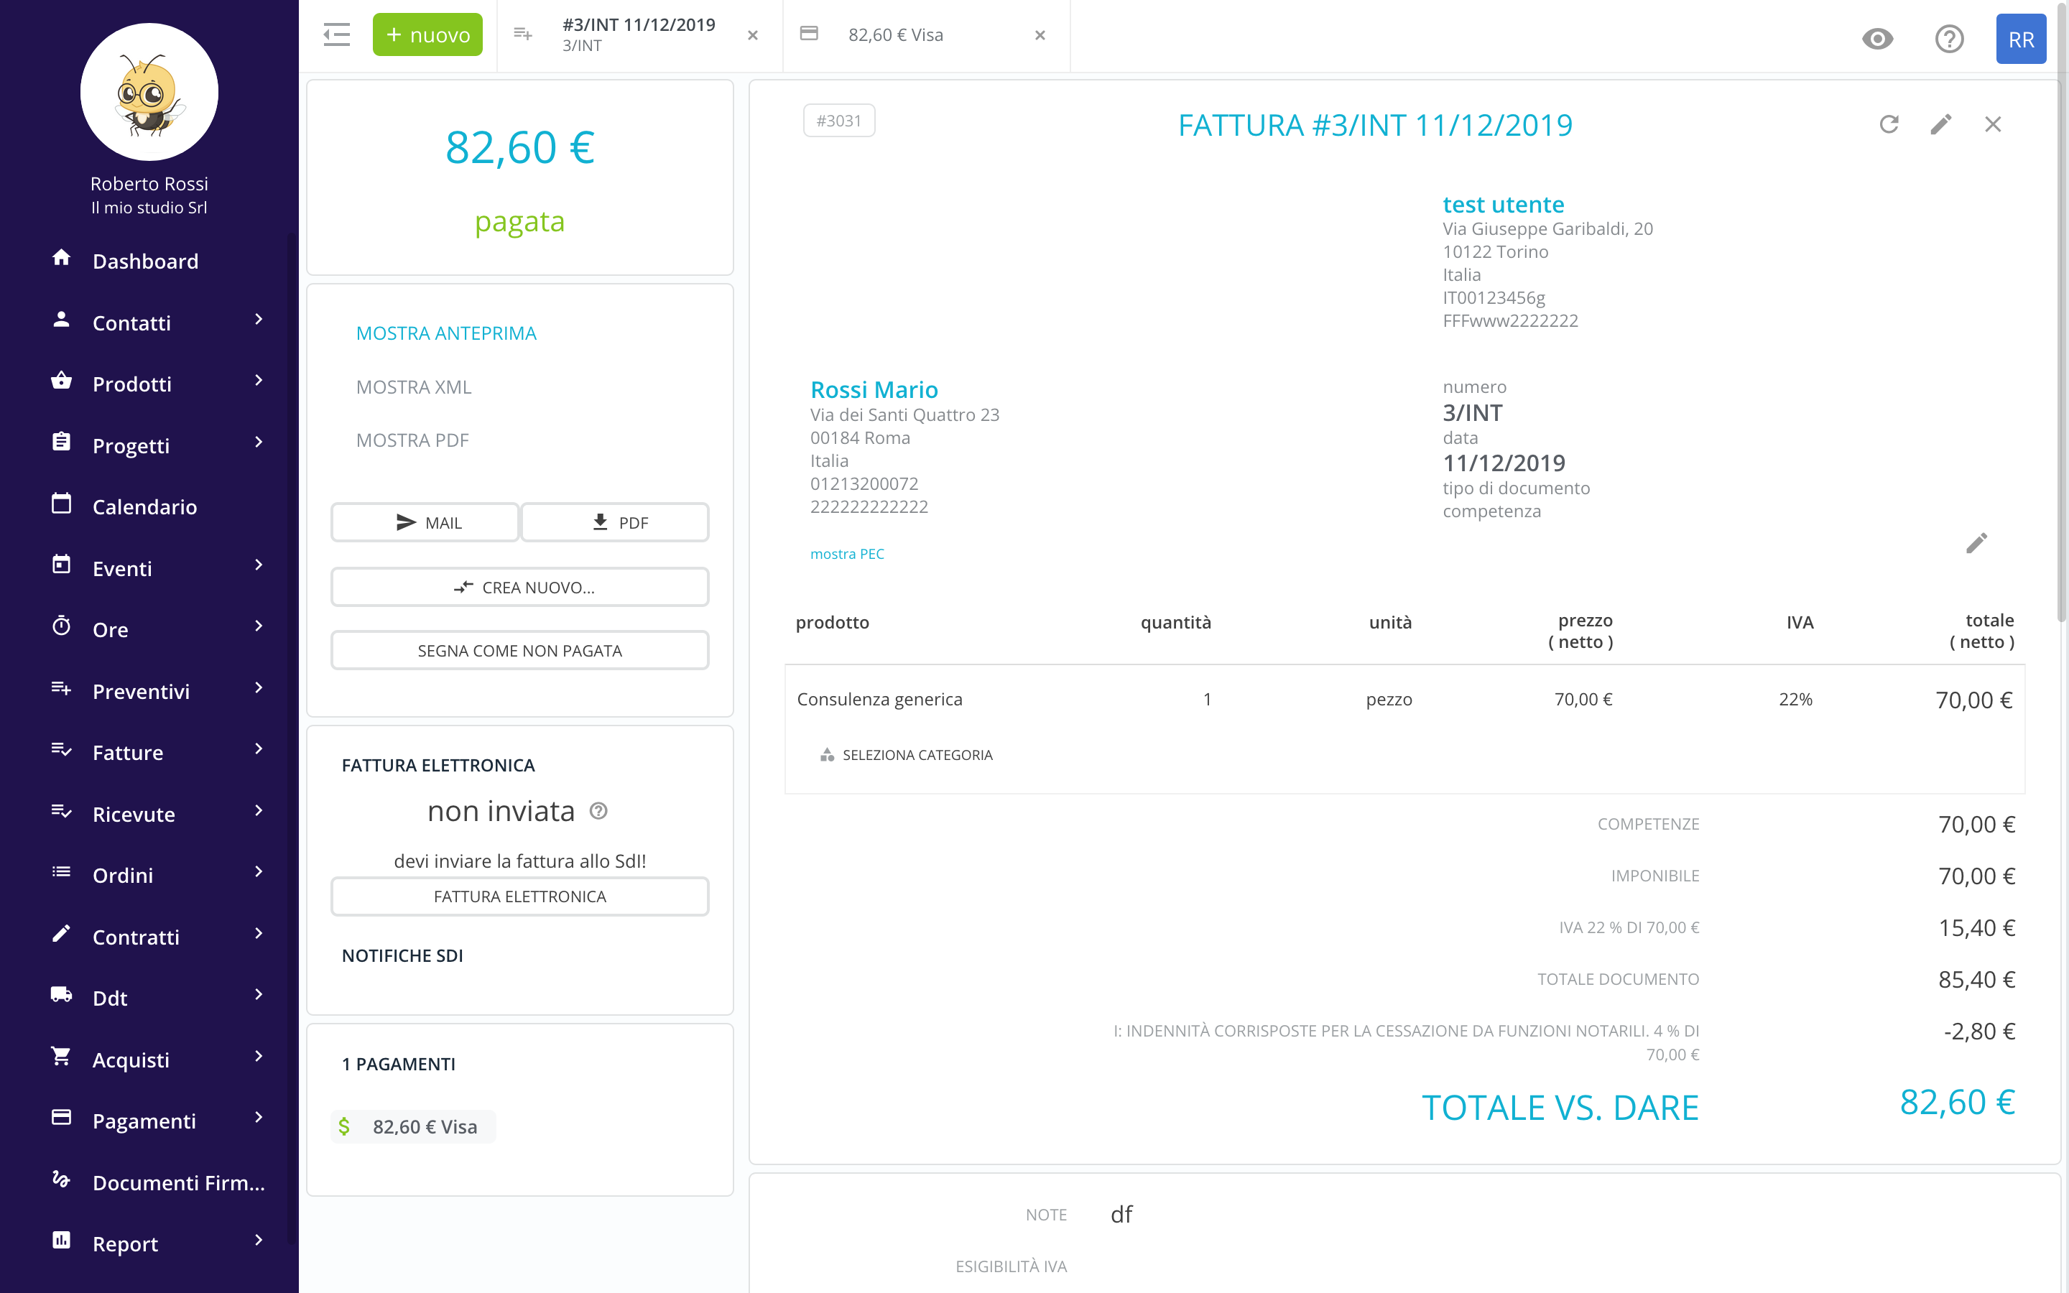This screenshot has width=2069, height=1293.
Task: Edit document details with the lower pencil icon
Action: [1976, 543]
